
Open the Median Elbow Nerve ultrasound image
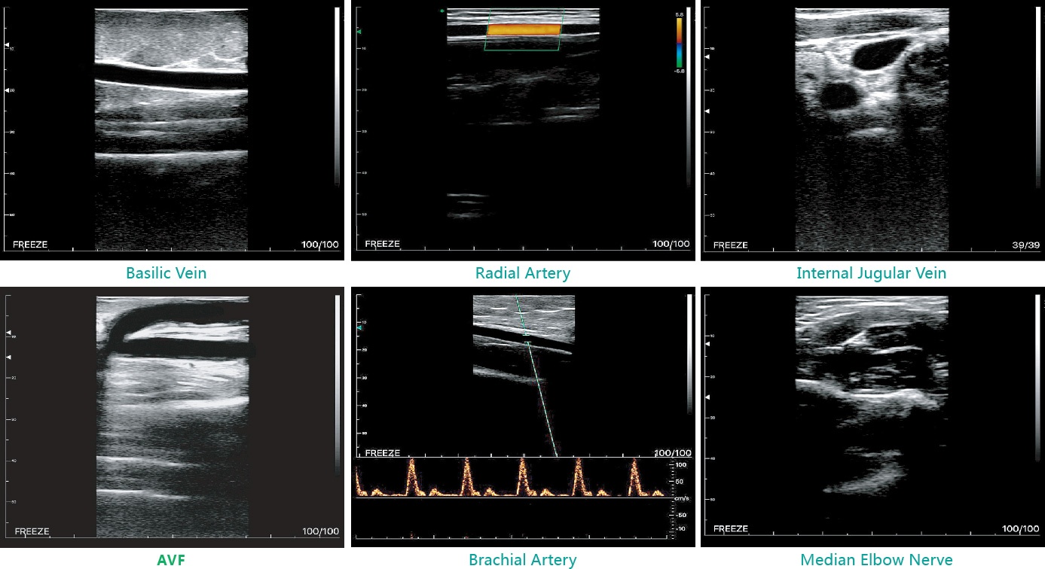click(872, 417)
